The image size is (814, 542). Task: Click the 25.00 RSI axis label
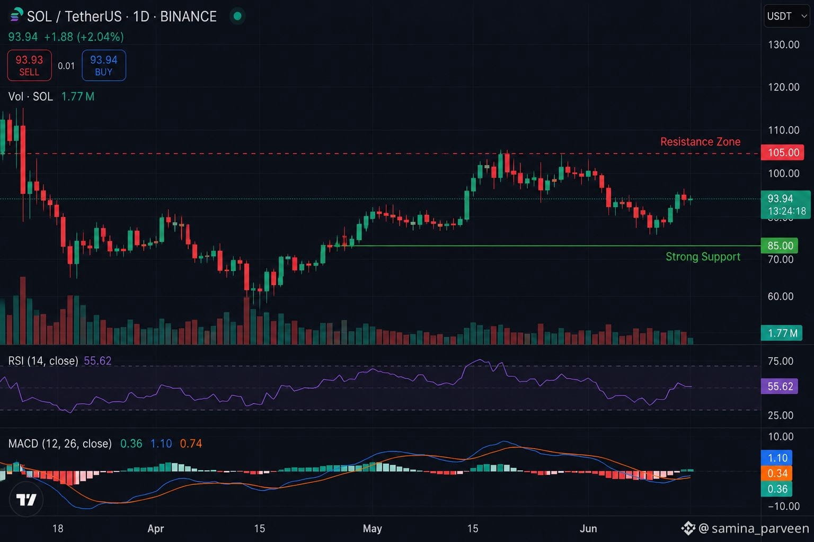(781, 415)
